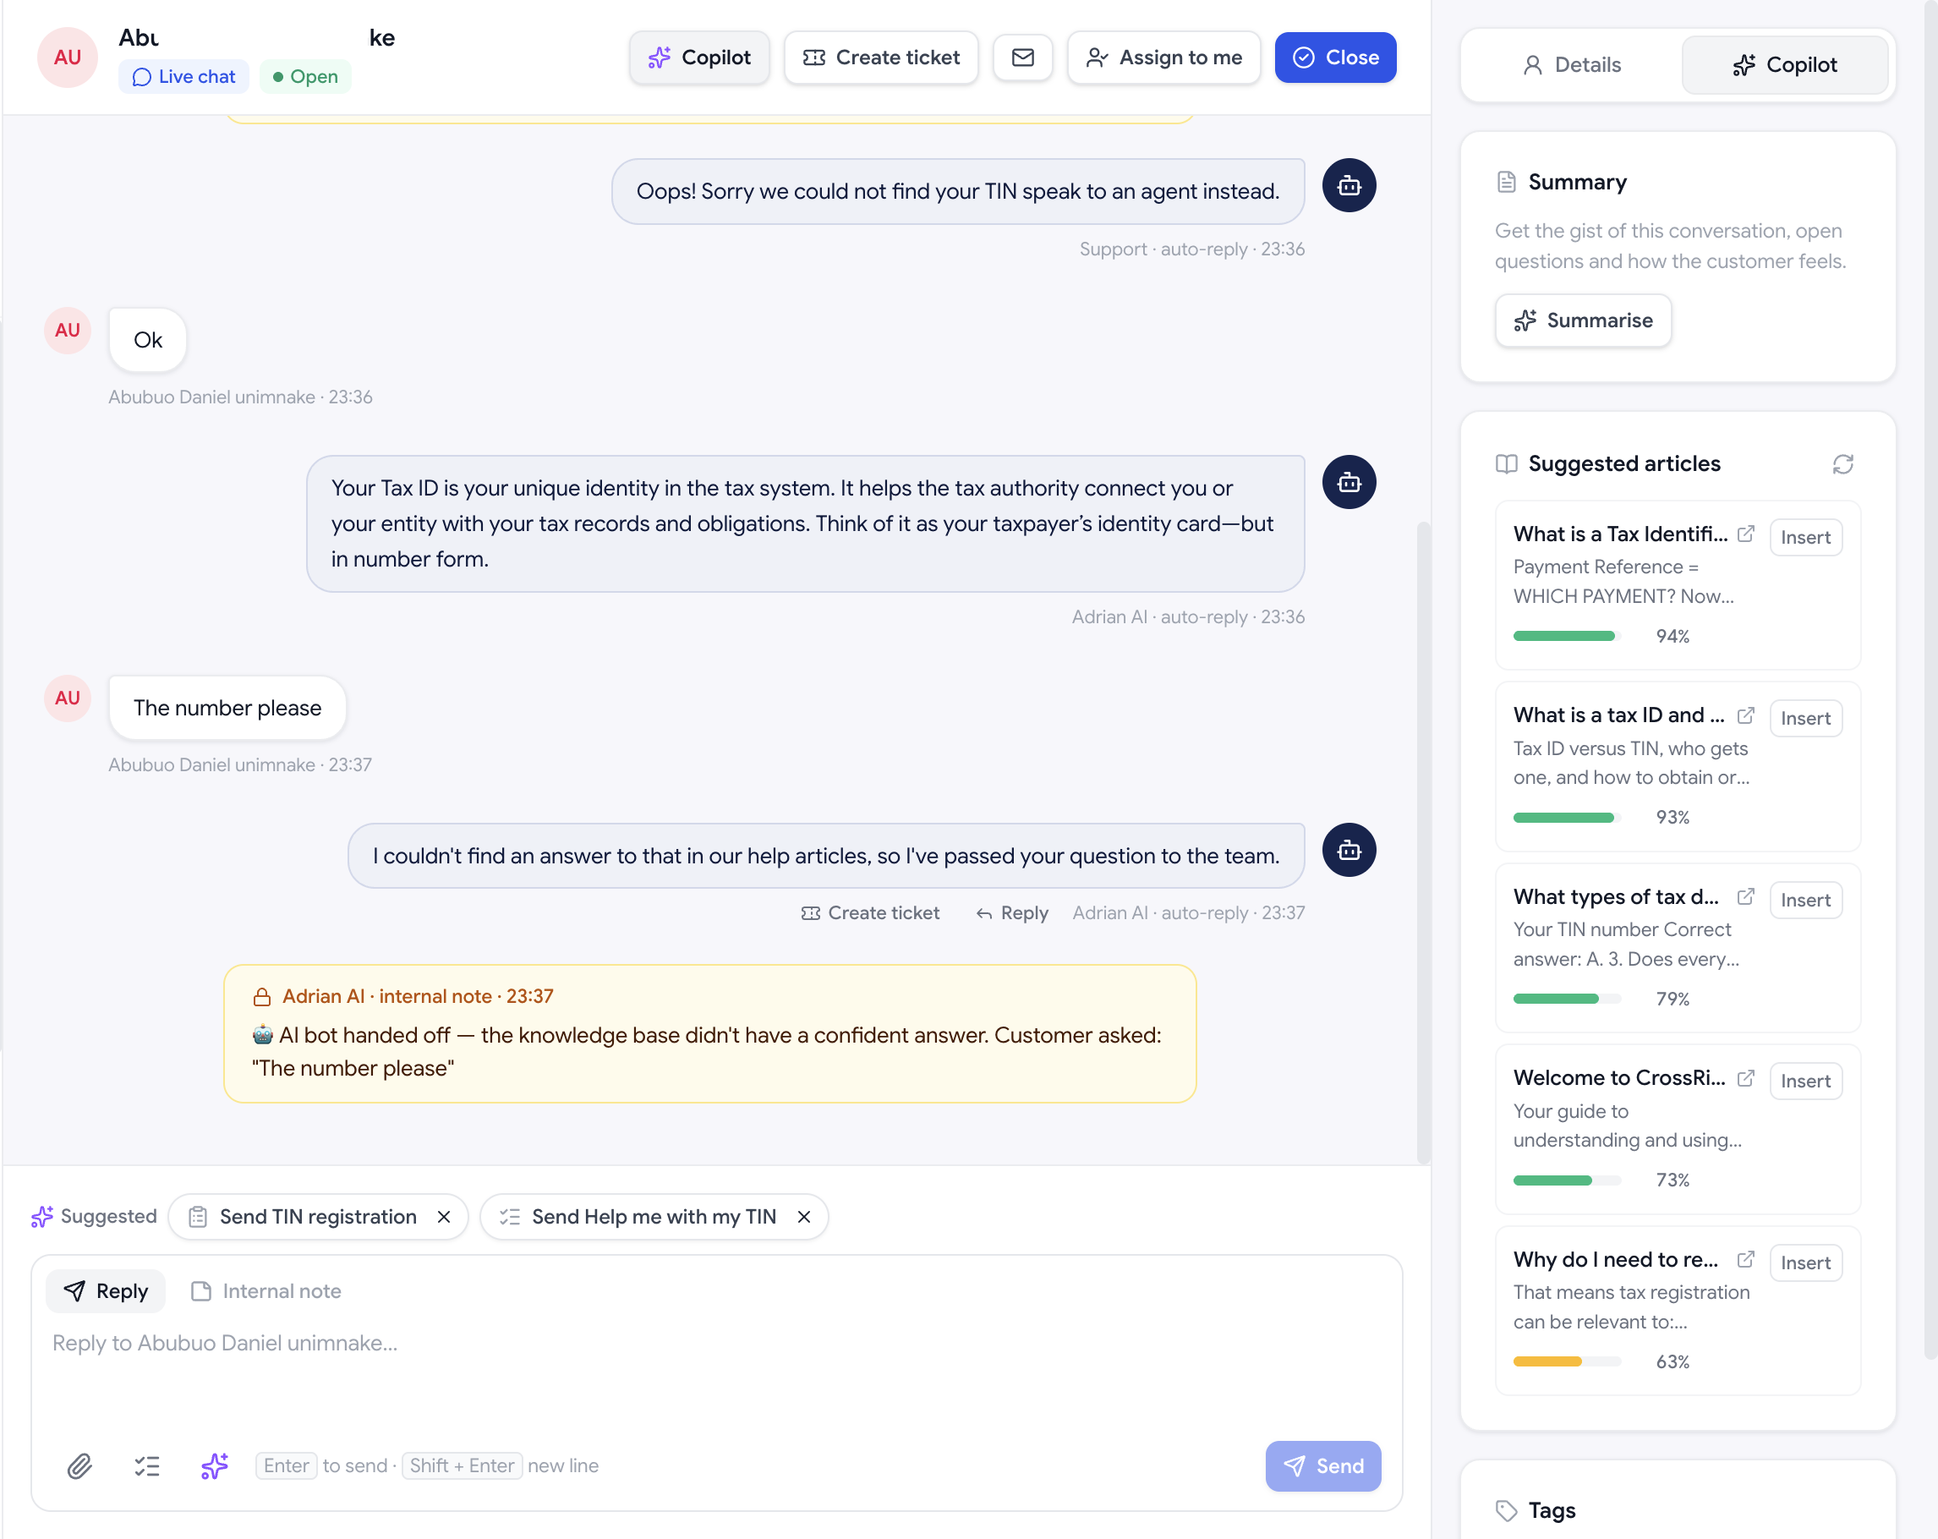This screenshot has width=1938, height=1539.
Task: Click Assign to me
Action: (x=1164, y=58)
